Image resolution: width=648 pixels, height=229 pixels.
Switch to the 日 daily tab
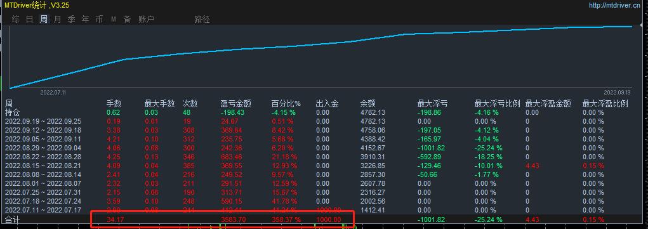(x=29, y=19)
